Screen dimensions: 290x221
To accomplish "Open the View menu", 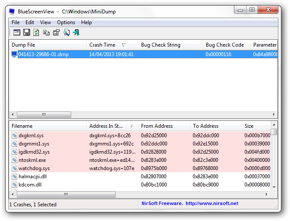I will (x=45, y=22).
